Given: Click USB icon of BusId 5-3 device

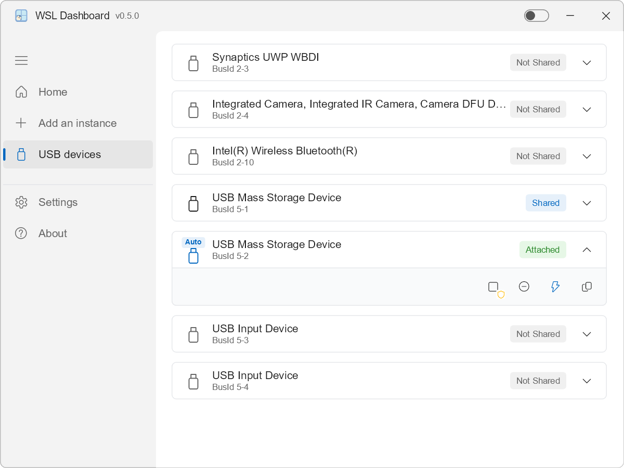Looking at the screenshot, I should pyautogui.click(x=193, y=335).
